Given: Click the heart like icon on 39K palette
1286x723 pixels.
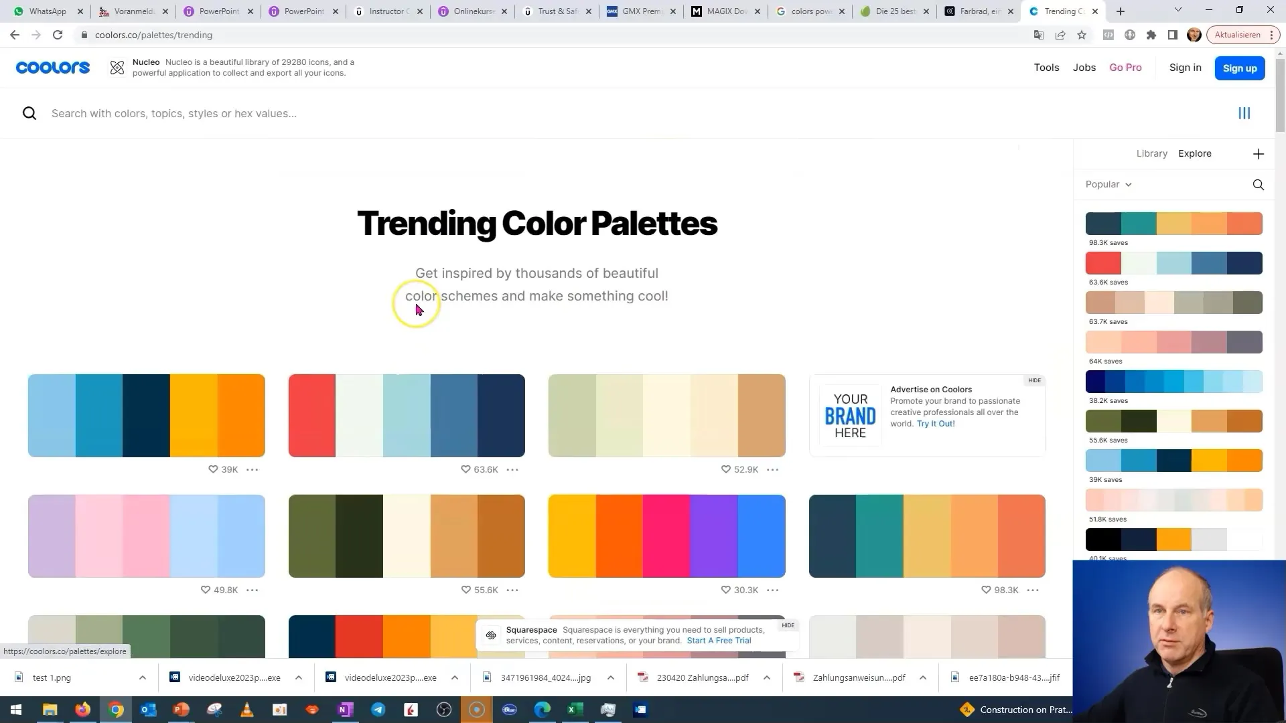Looking at the screenshot, I should click(x=213, y=469).
